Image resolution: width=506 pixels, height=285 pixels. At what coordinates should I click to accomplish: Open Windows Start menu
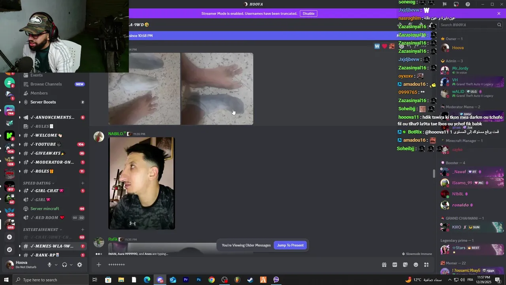pos(6,280)
